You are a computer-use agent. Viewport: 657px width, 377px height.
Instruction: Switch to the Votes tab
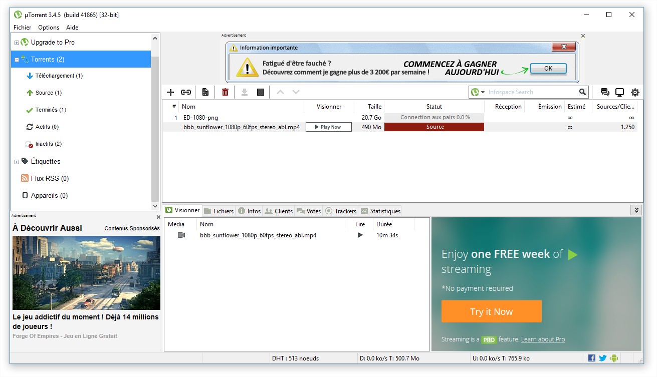click(309, 211)
